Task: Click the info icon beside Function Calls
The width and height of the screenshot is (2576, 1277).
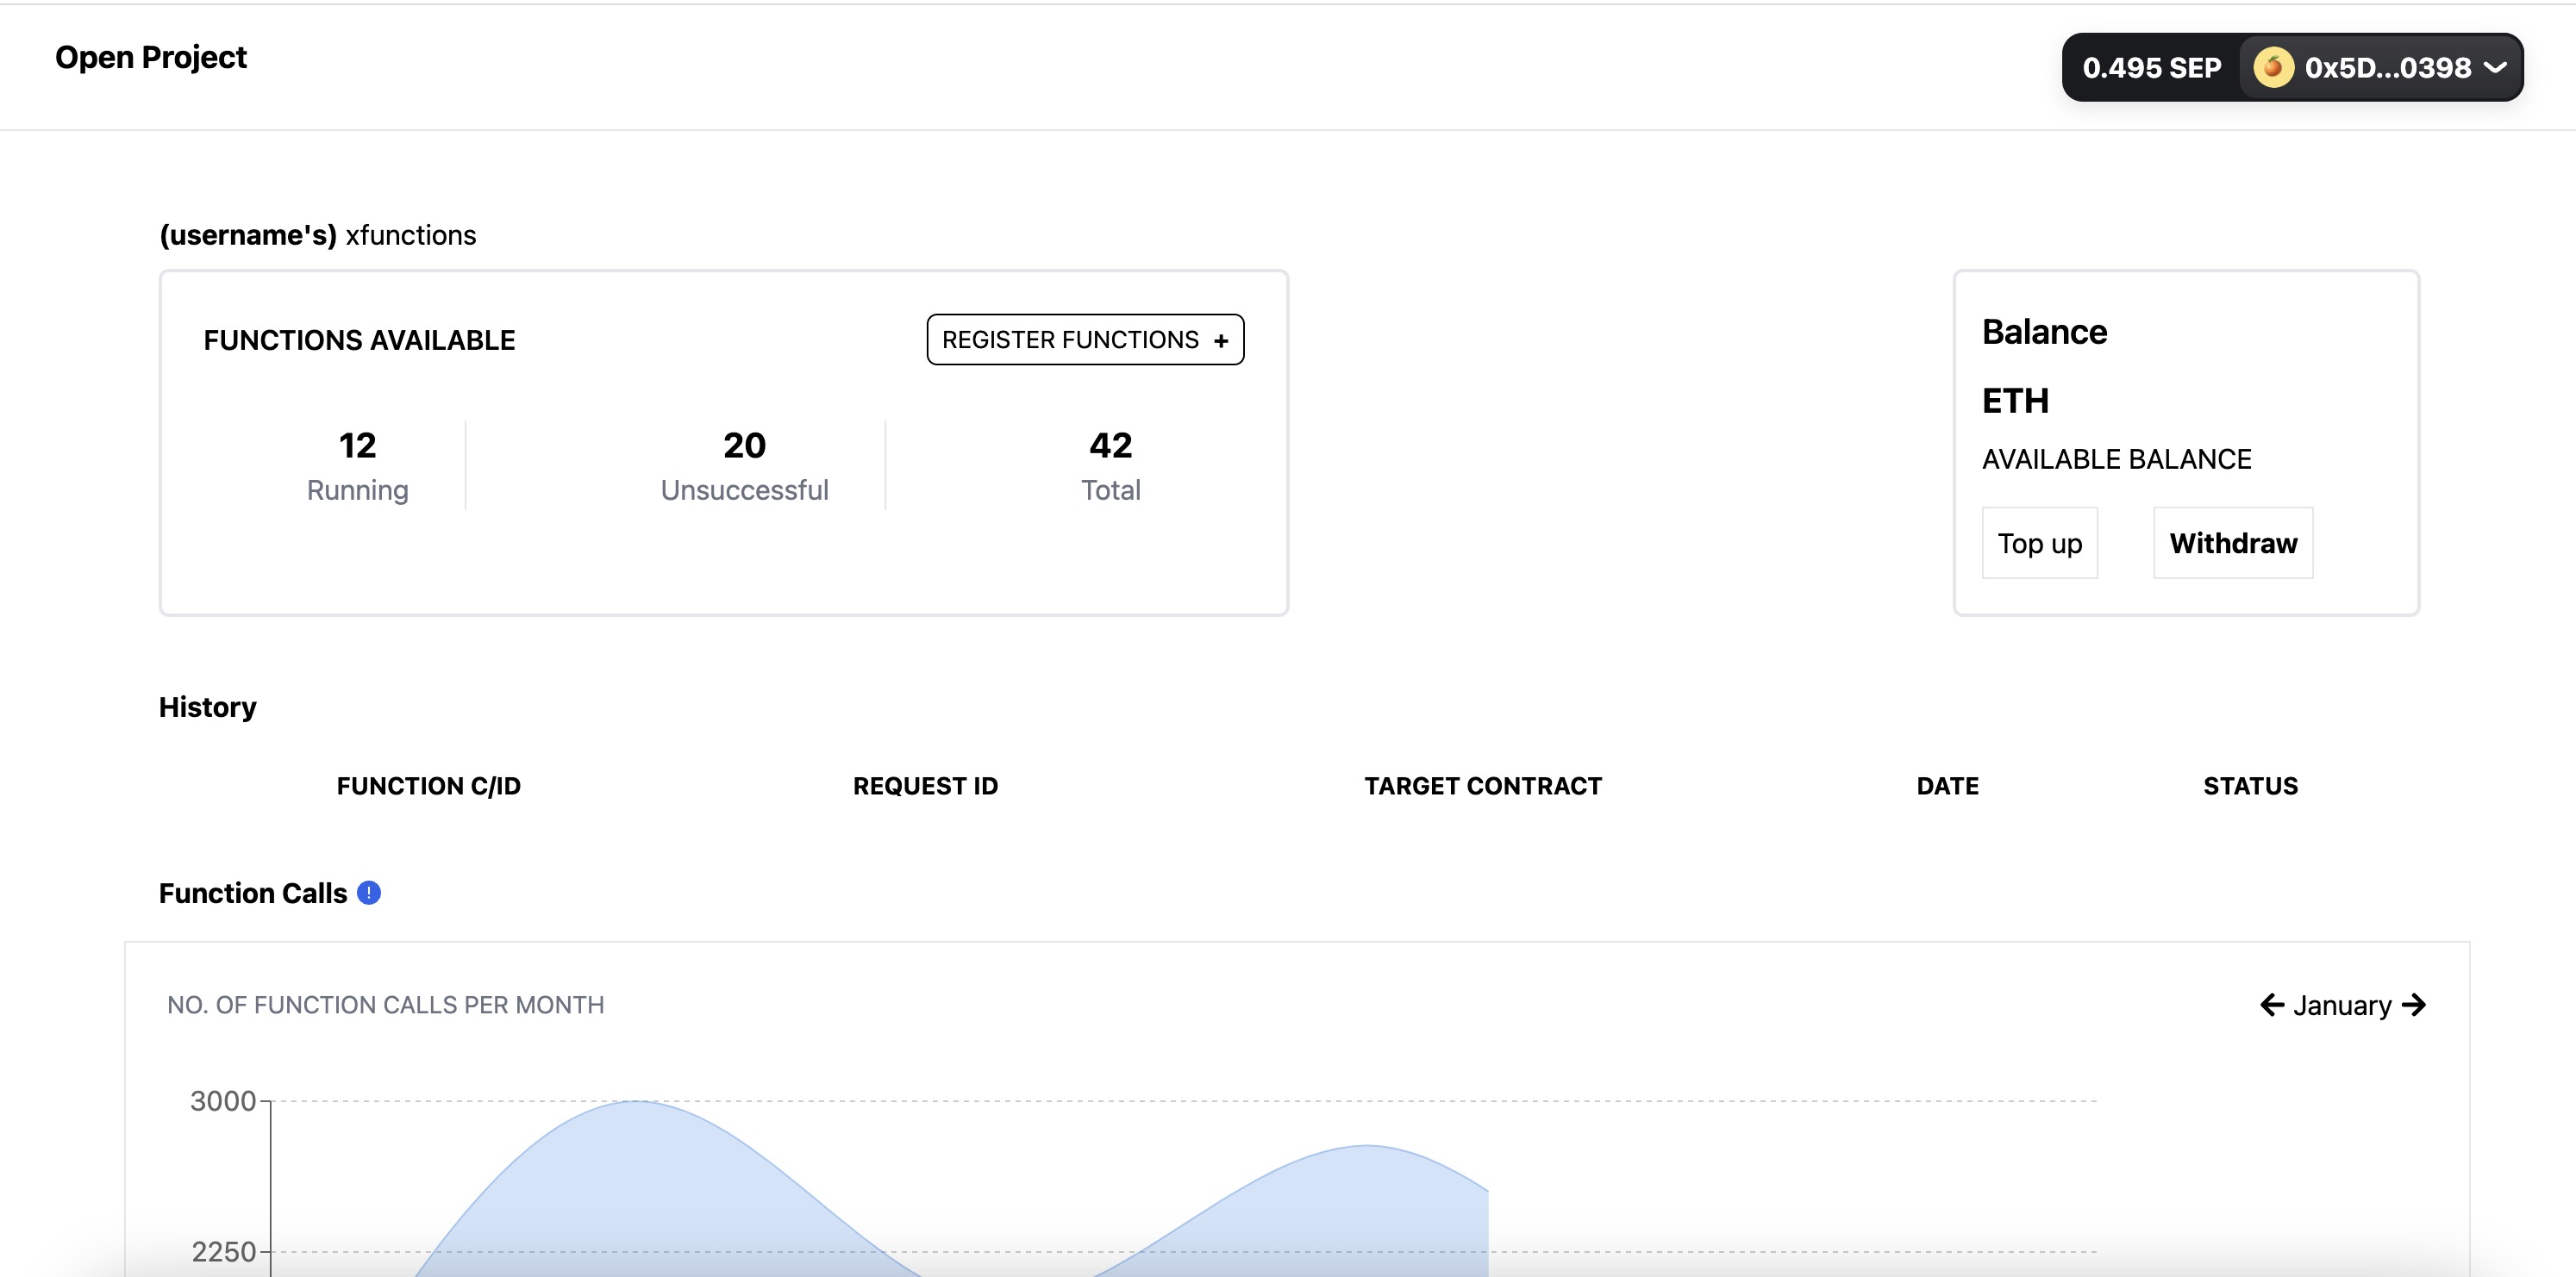Action: point(369,893)
